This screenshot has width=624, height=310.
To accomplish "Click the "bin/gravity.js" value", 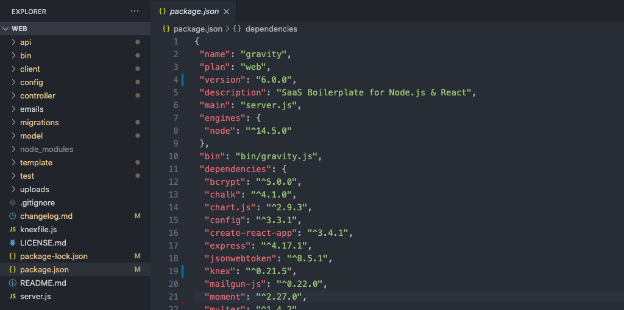I will click(x=276, y=156).
